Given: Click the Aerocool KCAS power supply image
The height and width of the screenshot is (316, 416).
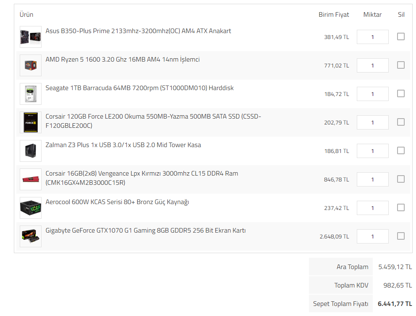Looking at the screenshot, I should [31, 208].
